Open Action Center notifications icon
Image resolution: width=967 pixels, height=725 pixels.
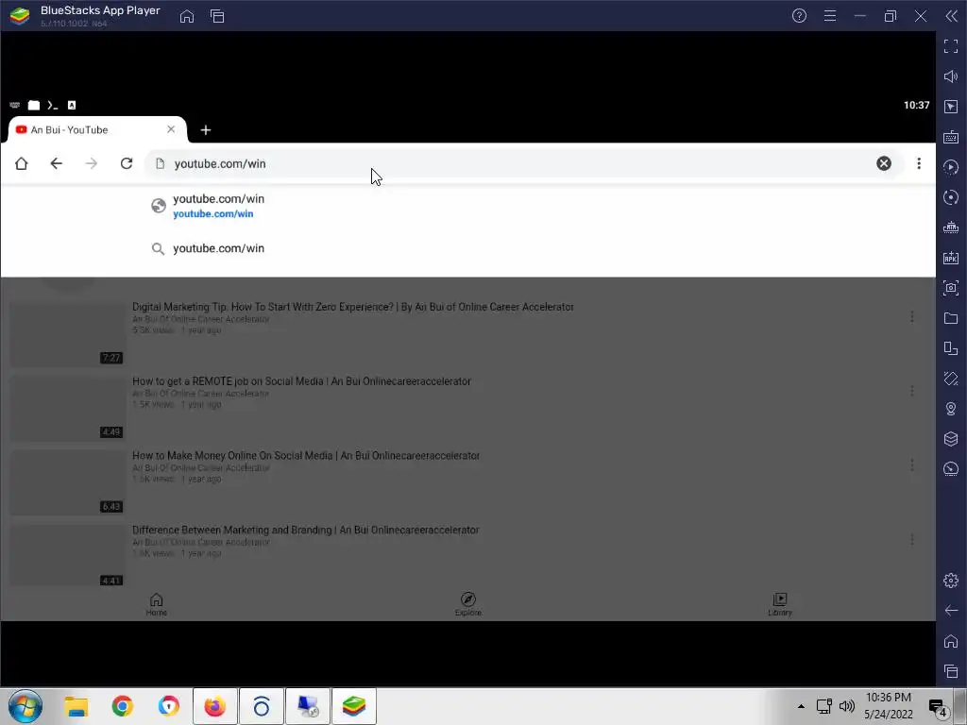tap(938, 708)
